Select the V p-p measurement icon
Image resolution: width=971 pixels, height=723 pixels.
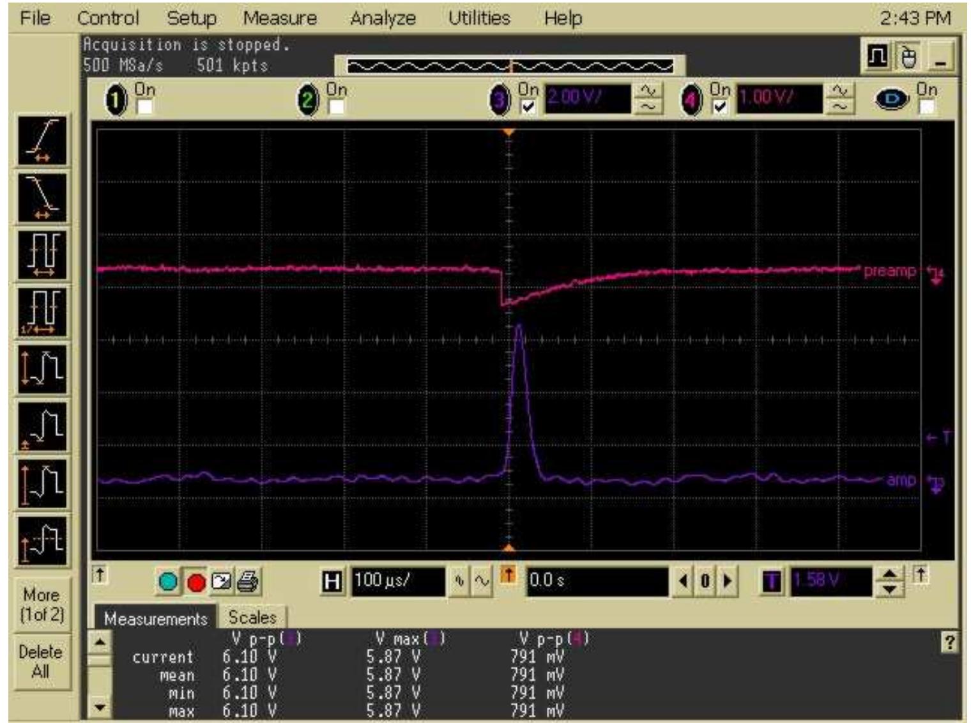42,369
